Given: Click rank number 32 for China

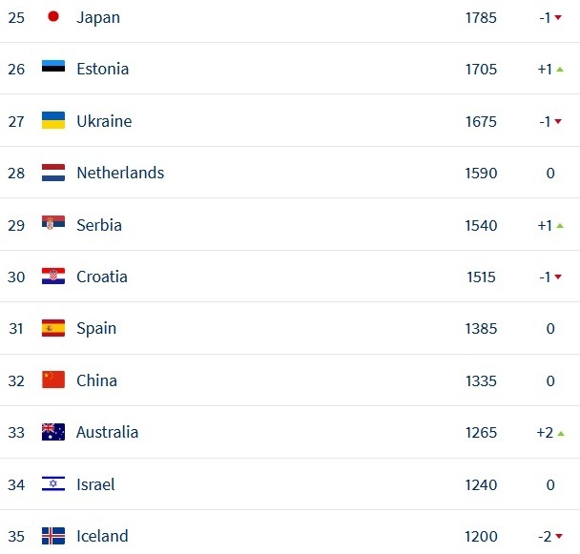Looking at the screenshot, I should (16, 380).
